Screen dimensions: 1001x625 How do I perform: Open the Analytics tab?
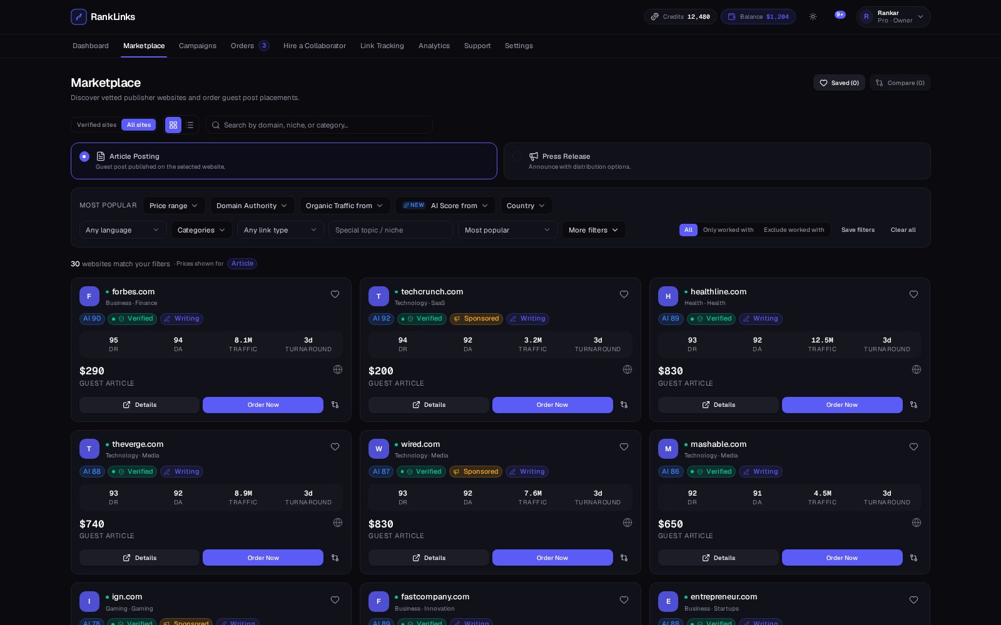pos(434,46)
